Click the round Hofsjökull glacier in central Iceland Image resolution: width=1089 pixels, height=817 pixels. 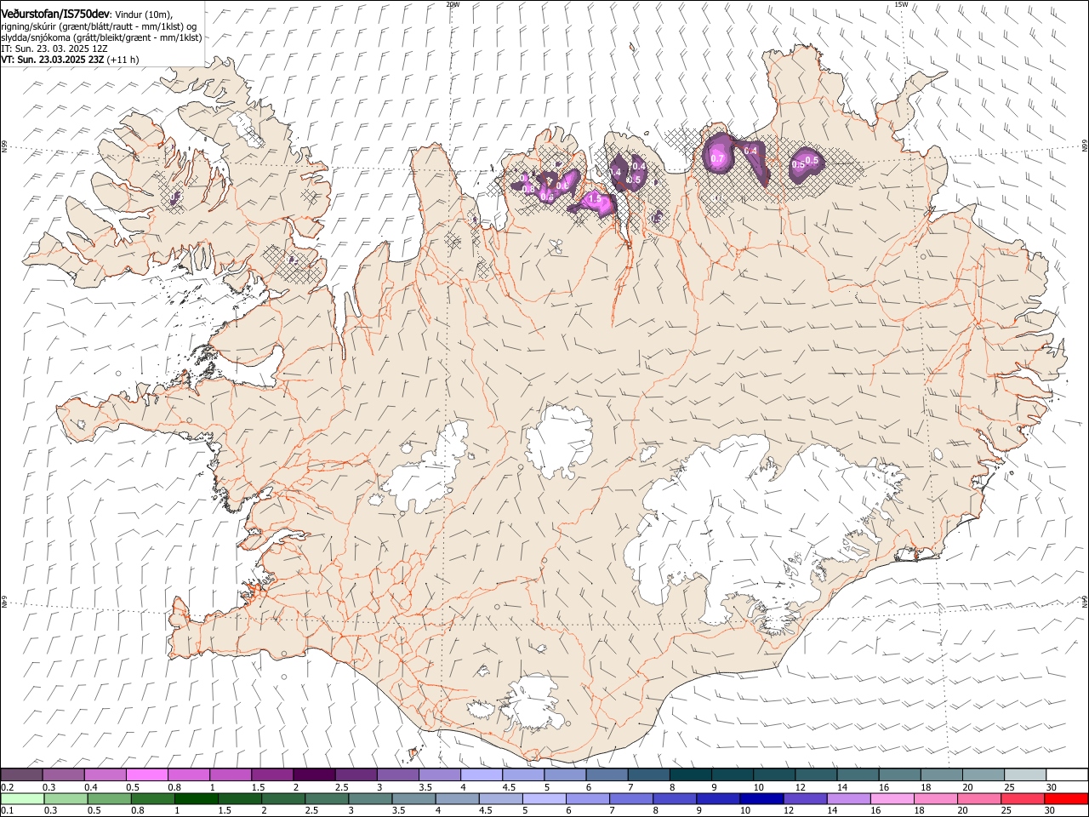[x=559, y=441]
